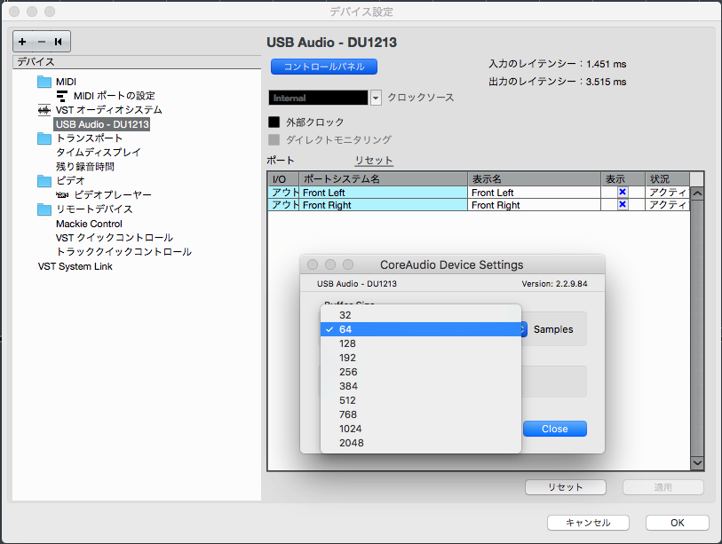Image resolution: width=722 pixels, height=544 pixels.
Task: Click Front Left port system name cell
Action: (x=384, y=193)
